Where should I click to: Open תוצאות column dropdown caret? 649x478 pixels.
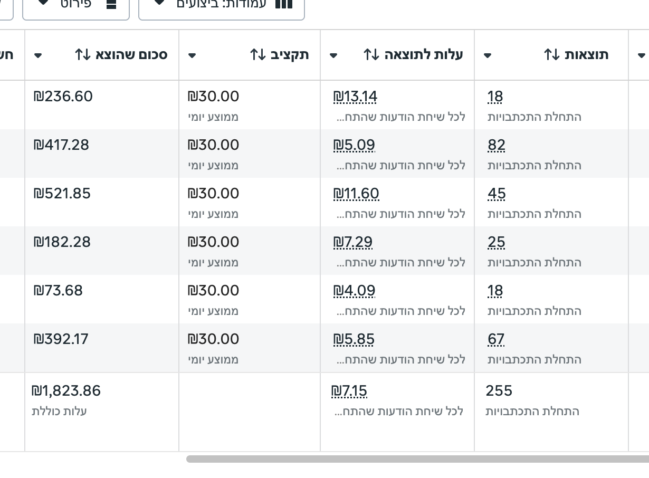coord(488,55)
